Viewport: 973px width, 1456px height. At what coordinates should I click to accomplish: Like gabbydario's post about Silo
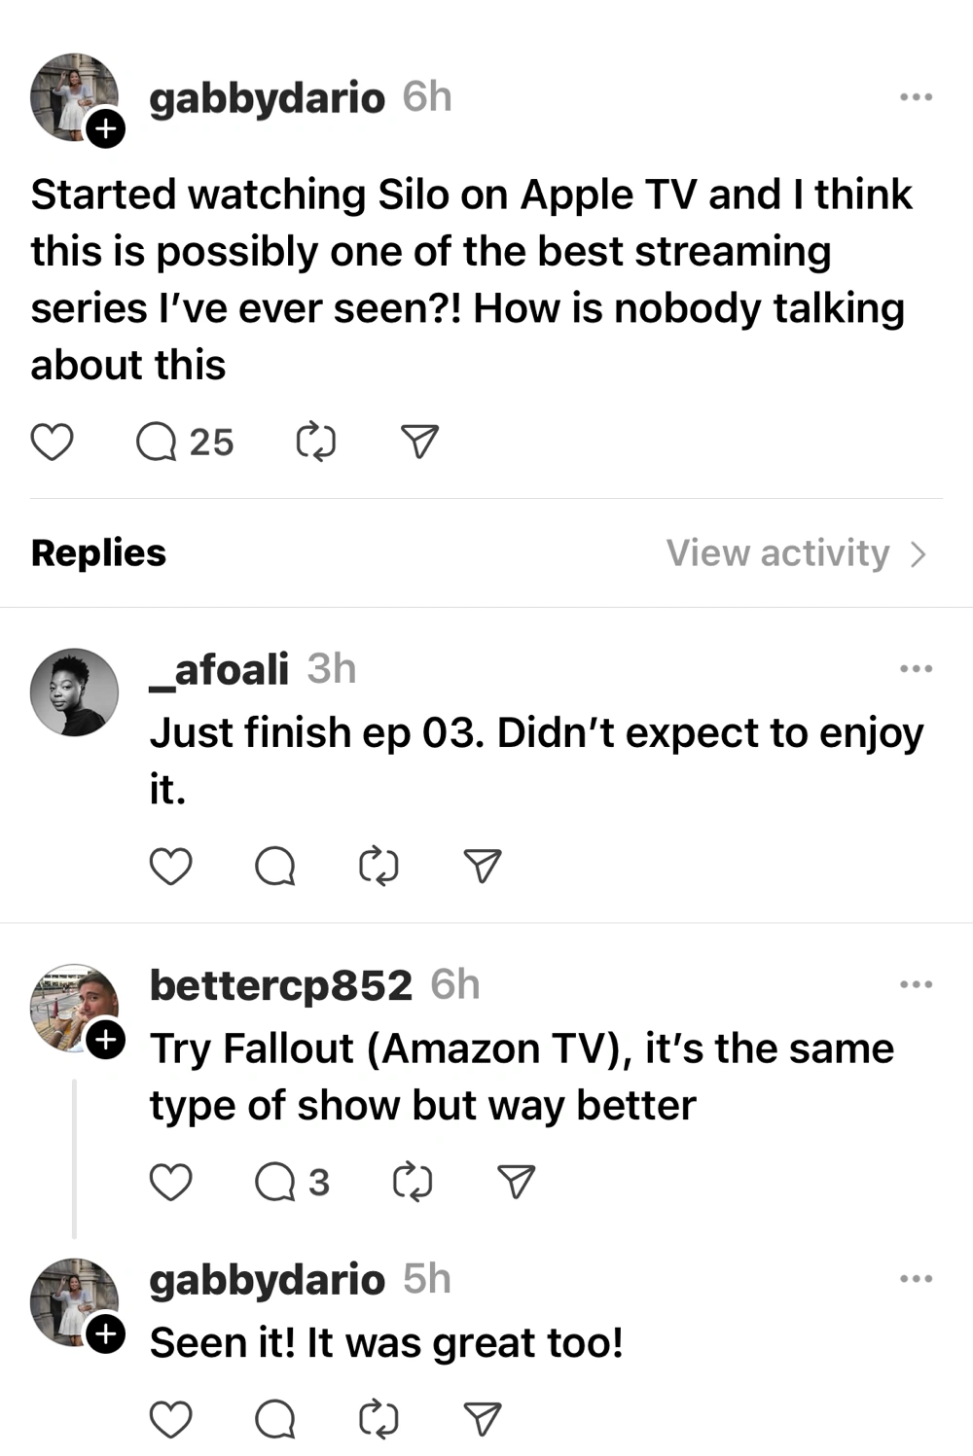53,443
